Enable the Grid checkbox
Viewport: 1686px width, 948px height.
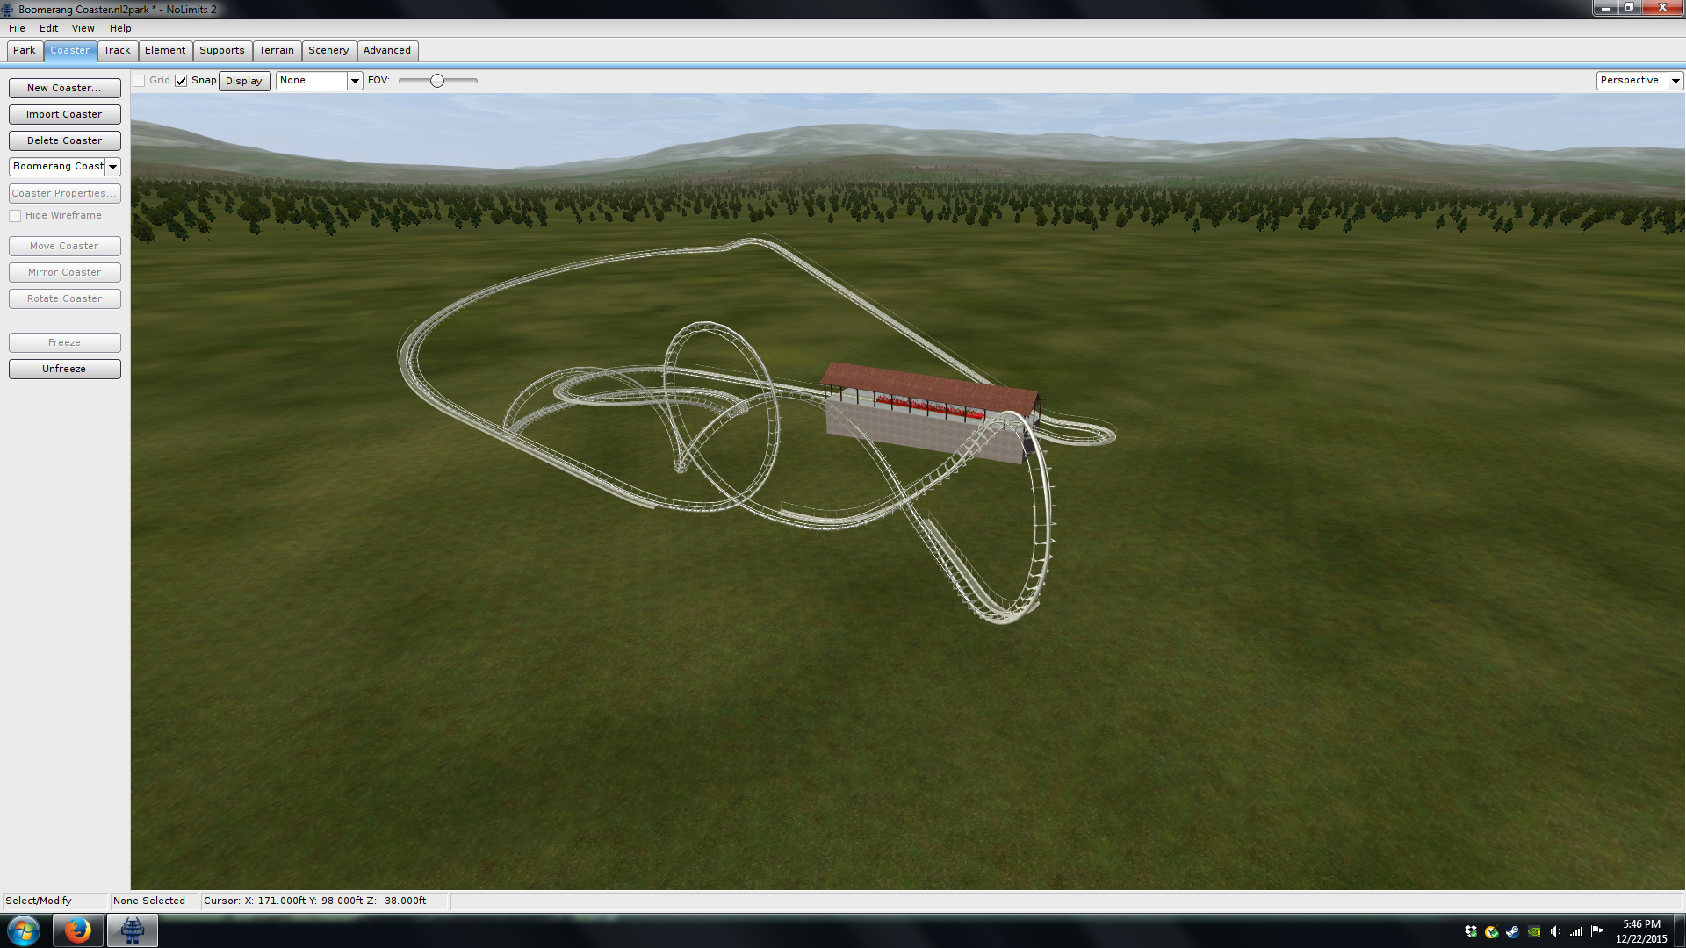[x=139, y=81]
